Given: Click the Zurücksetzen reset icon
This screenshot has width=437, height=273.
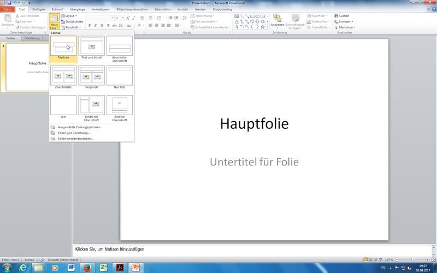Looking at the screenshot, I should (62, 21).
